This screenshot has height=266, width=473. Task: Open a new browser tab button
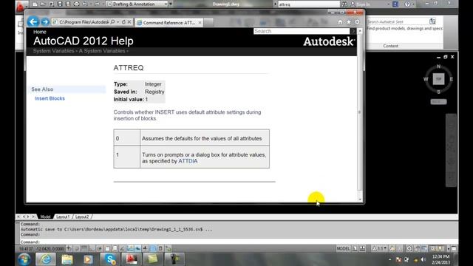[208, 22]
